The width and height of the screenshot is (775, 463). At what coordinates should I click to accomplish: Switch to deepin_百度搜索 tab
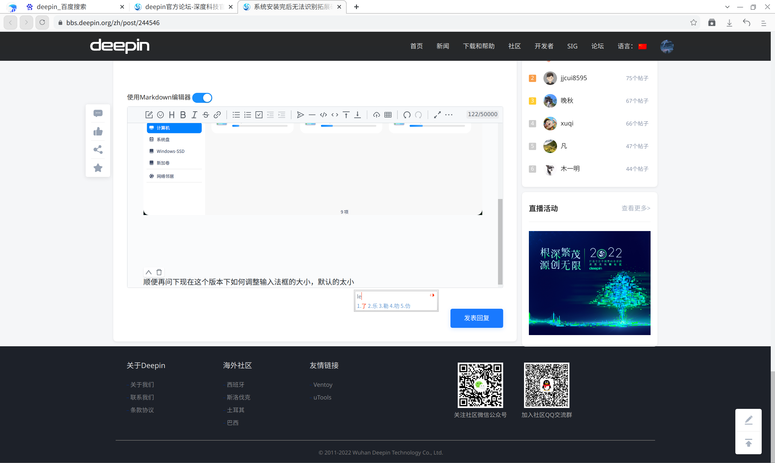(61, 7)
